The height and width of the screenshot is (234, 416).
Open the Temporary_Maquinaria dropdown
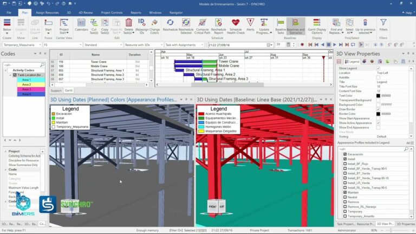pos(40,45)
